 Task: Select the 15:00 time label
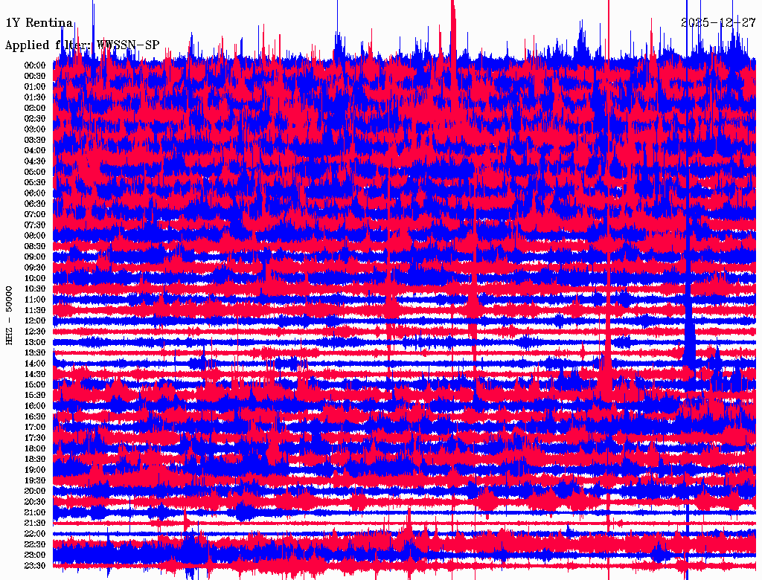pyautogui.click(x=35, y=384)
